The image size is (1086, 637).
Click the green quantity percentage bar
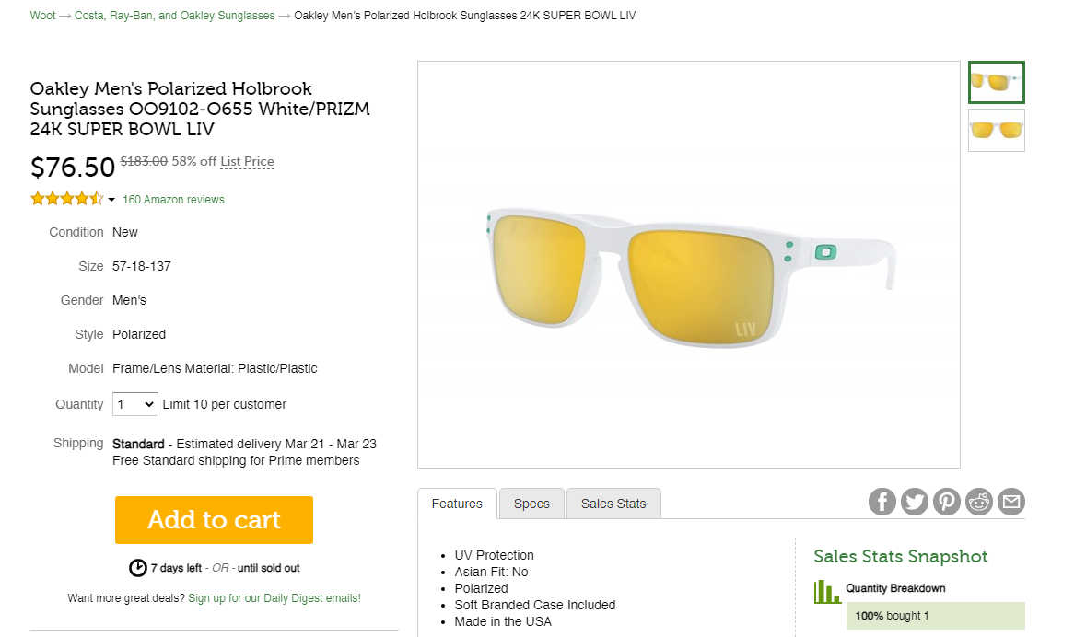pyautogui.click(x=935, y=615)
